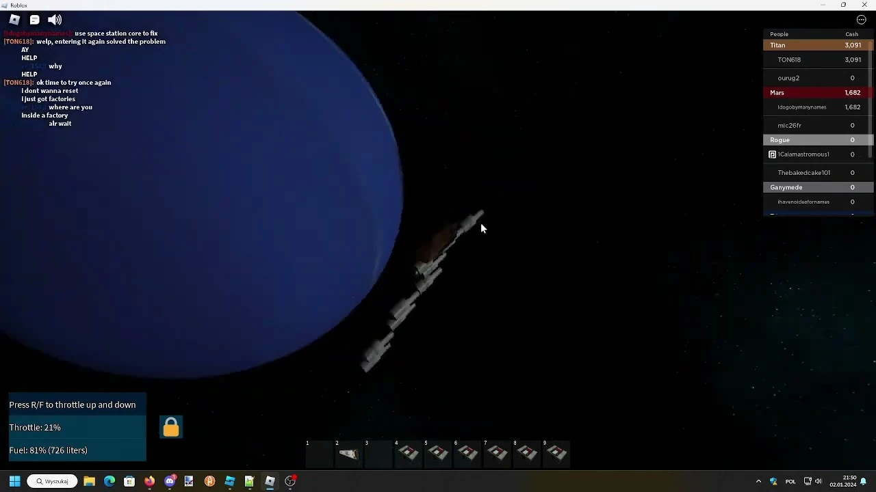Viewport: 876px width, 492px height.
Task: Open the more options ellipsis icon
Action: click(862, 19)
